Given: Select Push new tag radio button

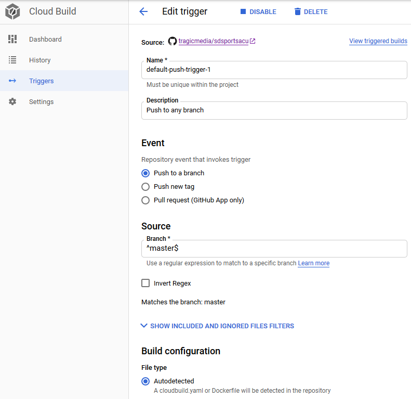Looking at the screenshot, I should coord(145,187).
